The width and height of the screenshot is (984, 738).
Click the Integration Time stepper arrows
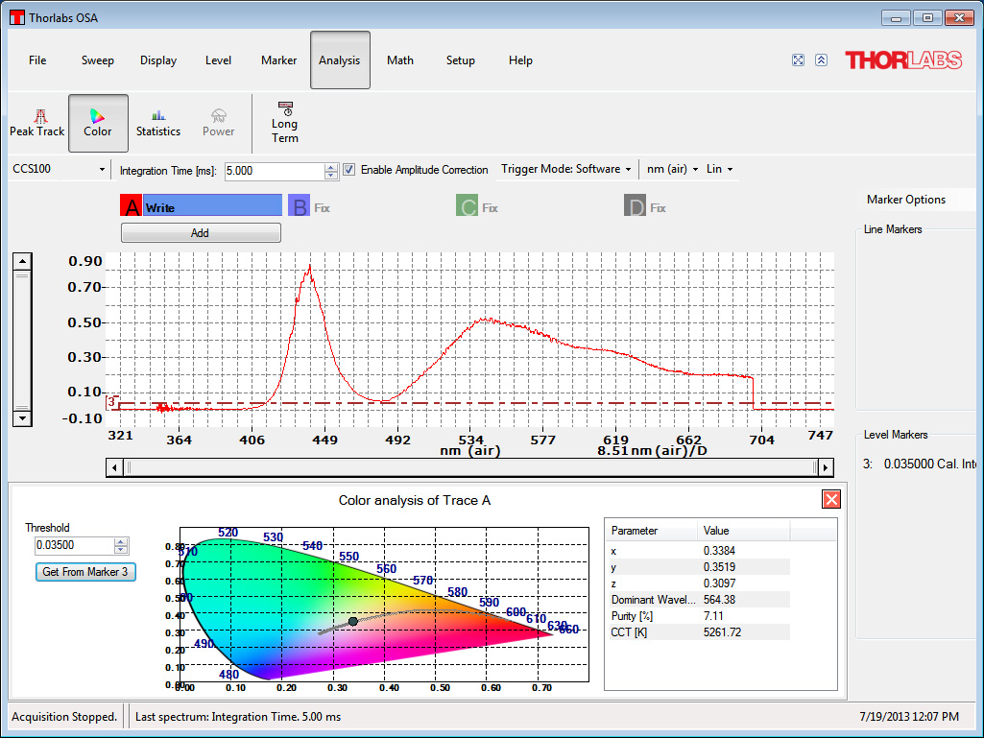(x=331, y=171)
